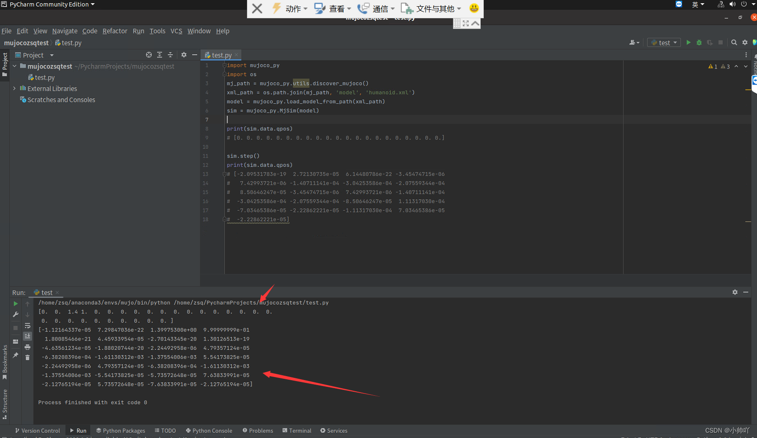
Task: Open the code-with-me user icon dropdown
Action: 635,43
